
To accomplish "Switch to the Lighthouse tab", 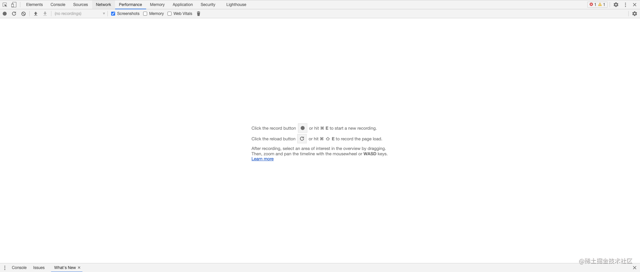I will tap(236, 5).
